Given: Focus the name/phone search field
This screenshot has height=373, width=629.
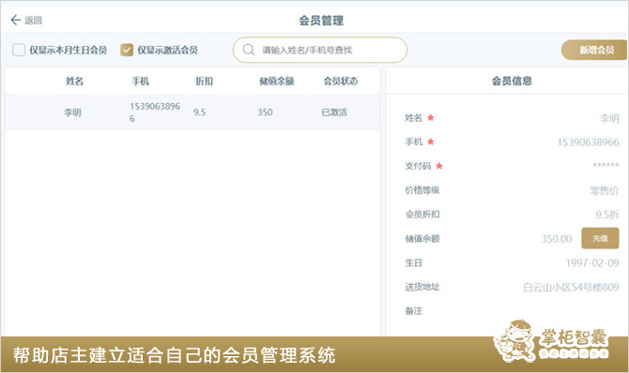Looking at the screenshot, I should click(320, 50).
